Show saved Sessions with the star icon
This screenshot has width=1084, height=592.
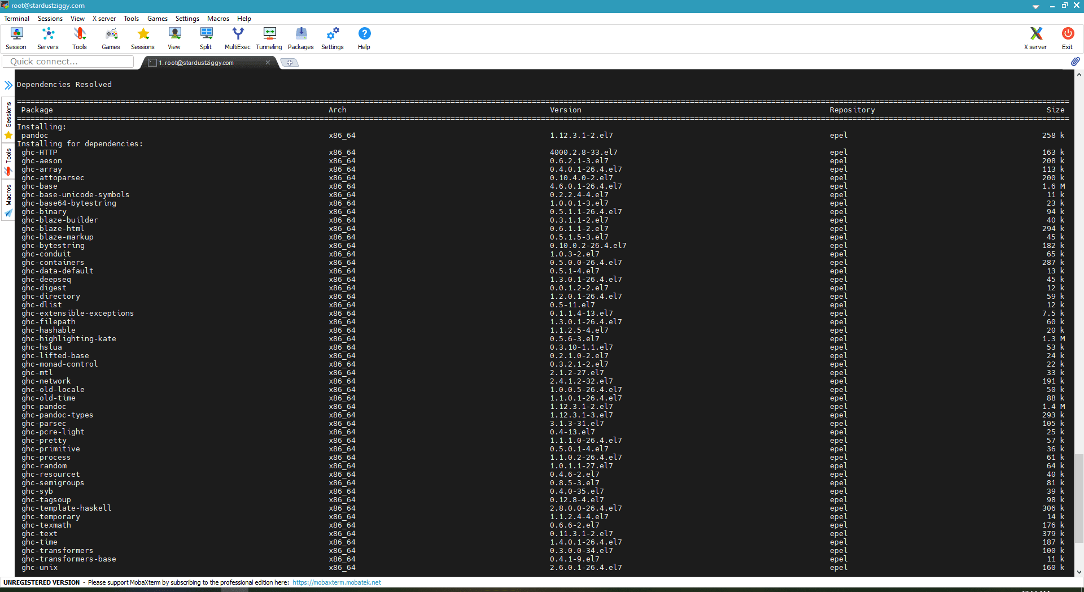143,39
